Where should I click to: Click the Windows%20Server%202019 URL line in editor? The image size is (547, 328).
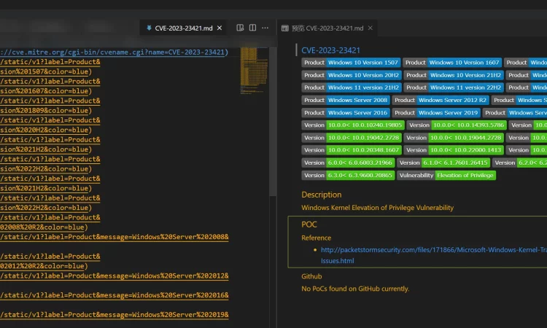[114, 315]
